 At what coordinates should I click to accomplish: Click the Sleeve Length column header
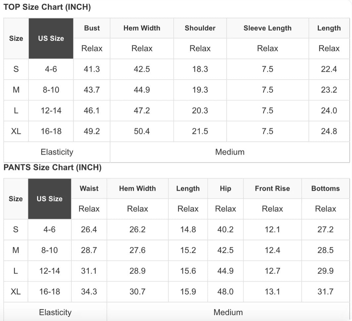click(x=267, y=28)
